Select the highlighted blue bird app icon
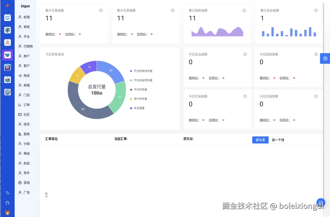Viewport: 330px width, 217px height. 8,55
